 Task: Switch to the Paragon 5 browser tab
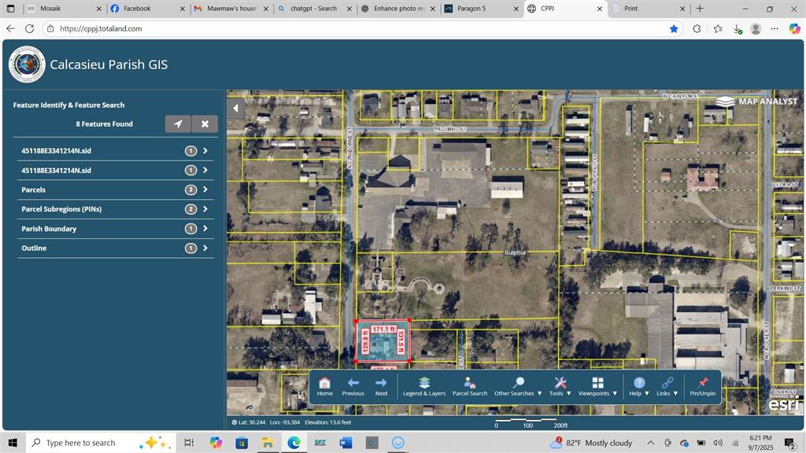click(482, 9)
